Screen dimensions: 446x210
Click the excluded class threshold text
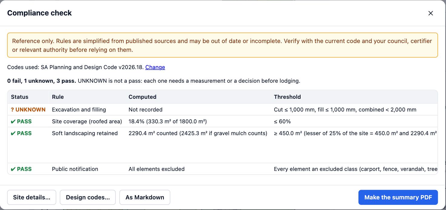[355, 169]
